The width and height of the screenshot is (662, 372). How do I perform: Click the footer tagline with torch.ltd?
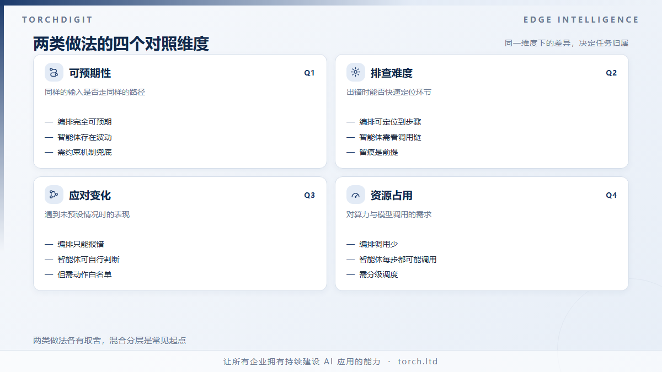pyautogui.click(x=331, y=362)
